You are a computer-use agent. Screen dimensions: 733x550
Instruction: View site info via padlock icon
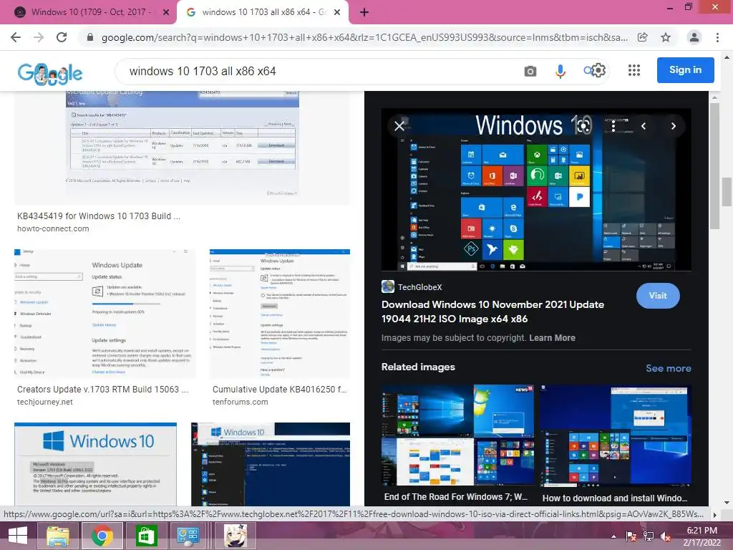point(90,37)
